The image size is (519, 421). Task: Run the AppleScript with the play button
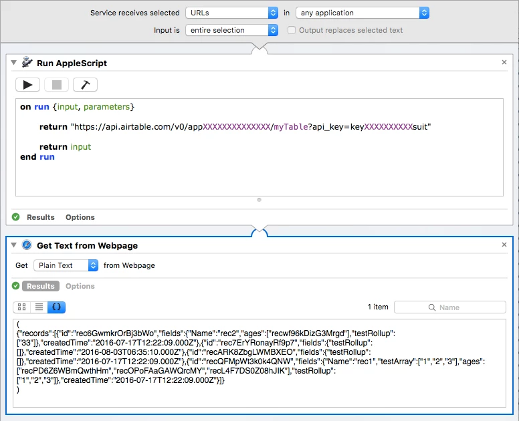[28, 85]
